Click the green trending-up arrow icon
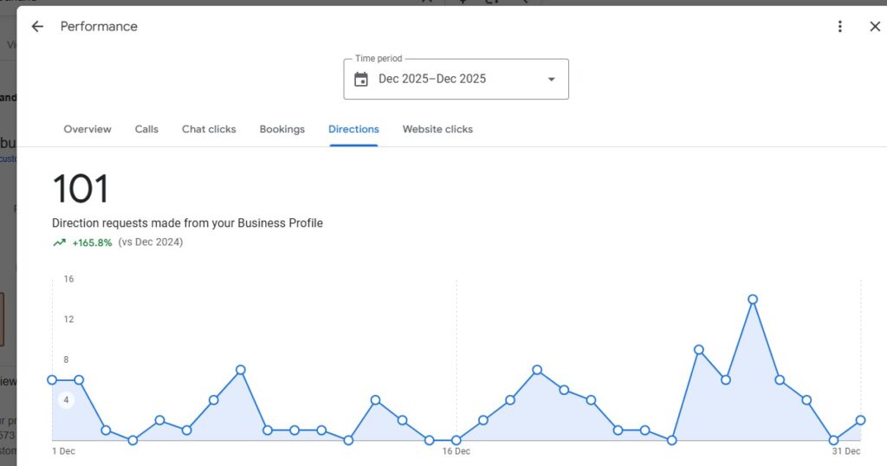This screenshot has height=466, width=887. pos(59,243)
